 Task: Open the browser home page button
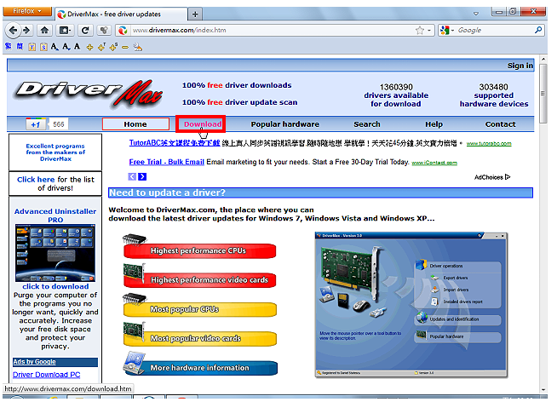(x=44, y=30)
